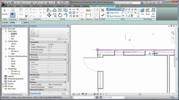Screen dimensions: 179x100
Task: Click the drawing area horizontal scrollbar thumb
Action: pos(140,94)
